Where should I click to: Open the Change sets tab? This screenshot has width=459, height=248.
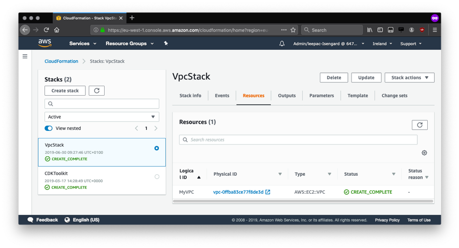(x=394, y=95)
